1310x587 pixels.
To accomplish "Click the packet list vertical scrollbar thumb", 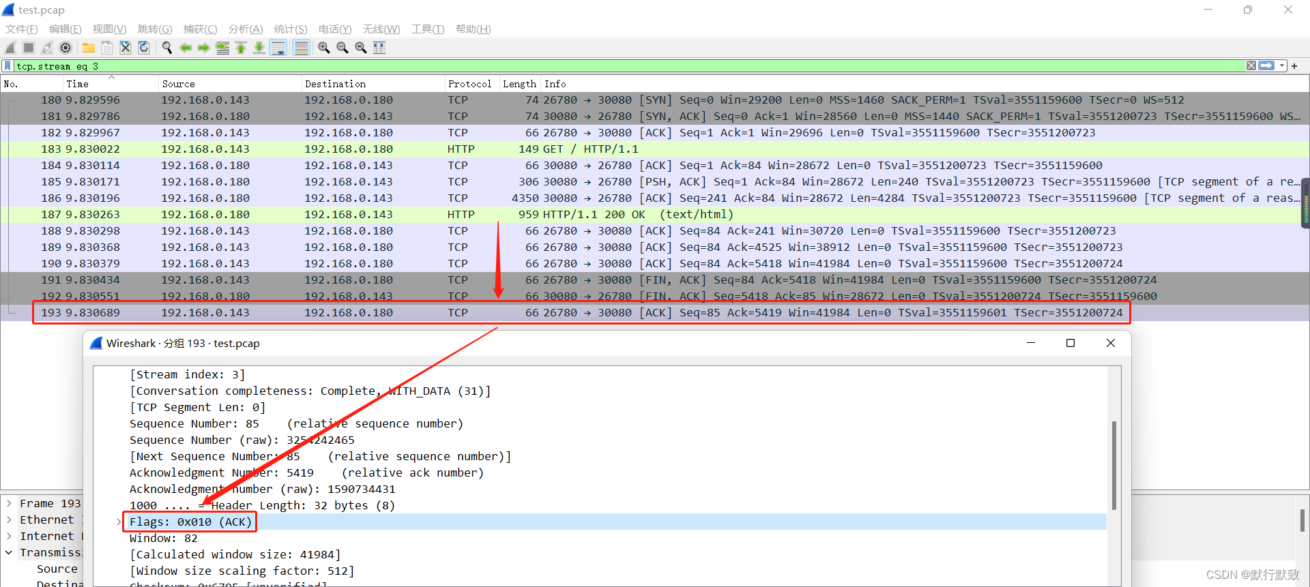I will pos(1305,202).
